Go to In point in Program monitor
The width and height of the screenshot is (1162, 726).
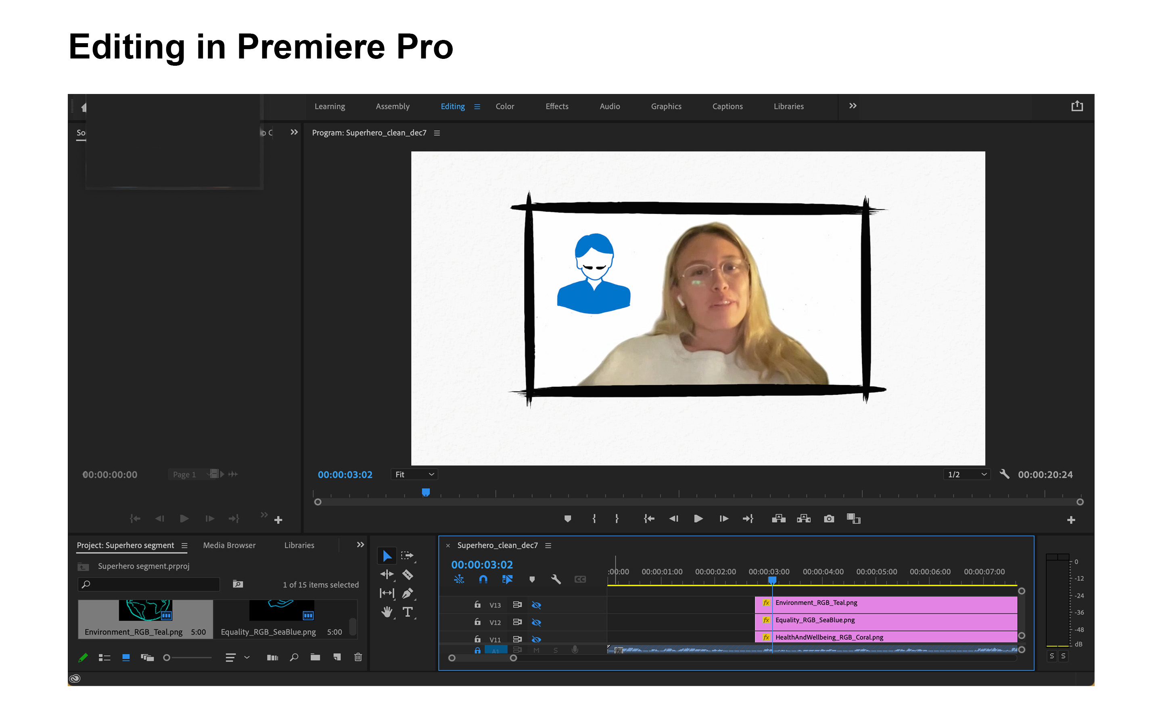[649, 519]
